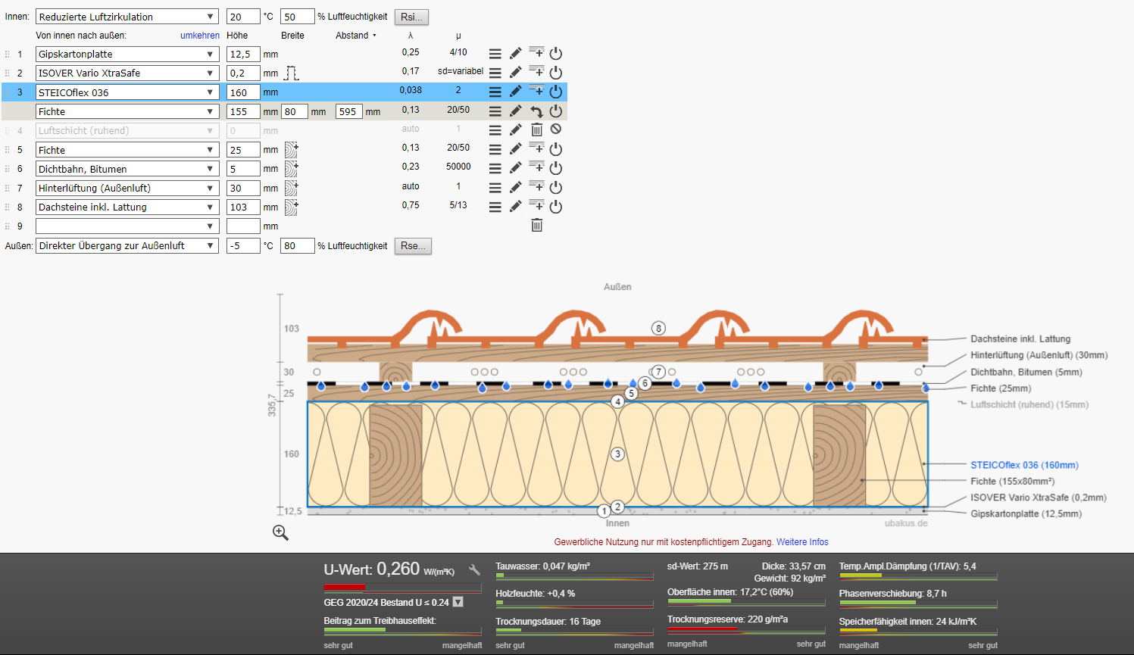Open the Hinterlüftung (Außenluft) material dropdown
The height and width of the screenshot is (655, 1134).
pos(127,188)
